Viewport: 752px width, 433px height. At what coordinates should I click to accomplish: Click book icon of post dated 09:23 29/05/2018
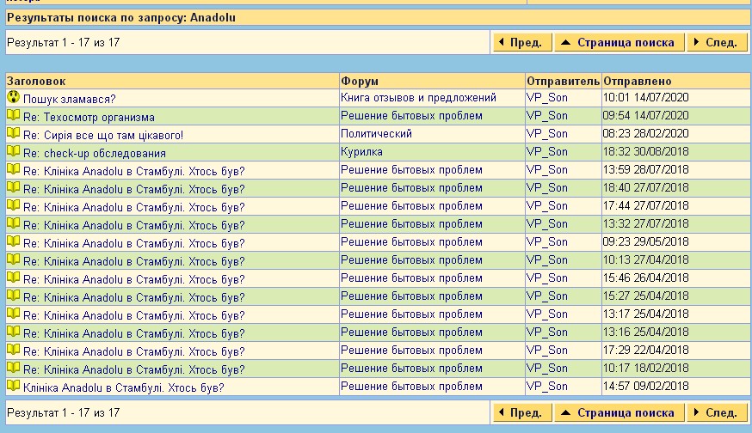pyautogui.click(x=13, y=242)
